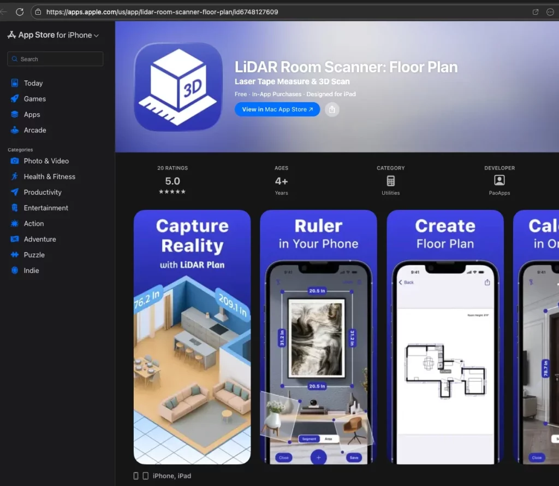
Task: Open the Today section in the sidebar
Action: [x=34, y=83]
